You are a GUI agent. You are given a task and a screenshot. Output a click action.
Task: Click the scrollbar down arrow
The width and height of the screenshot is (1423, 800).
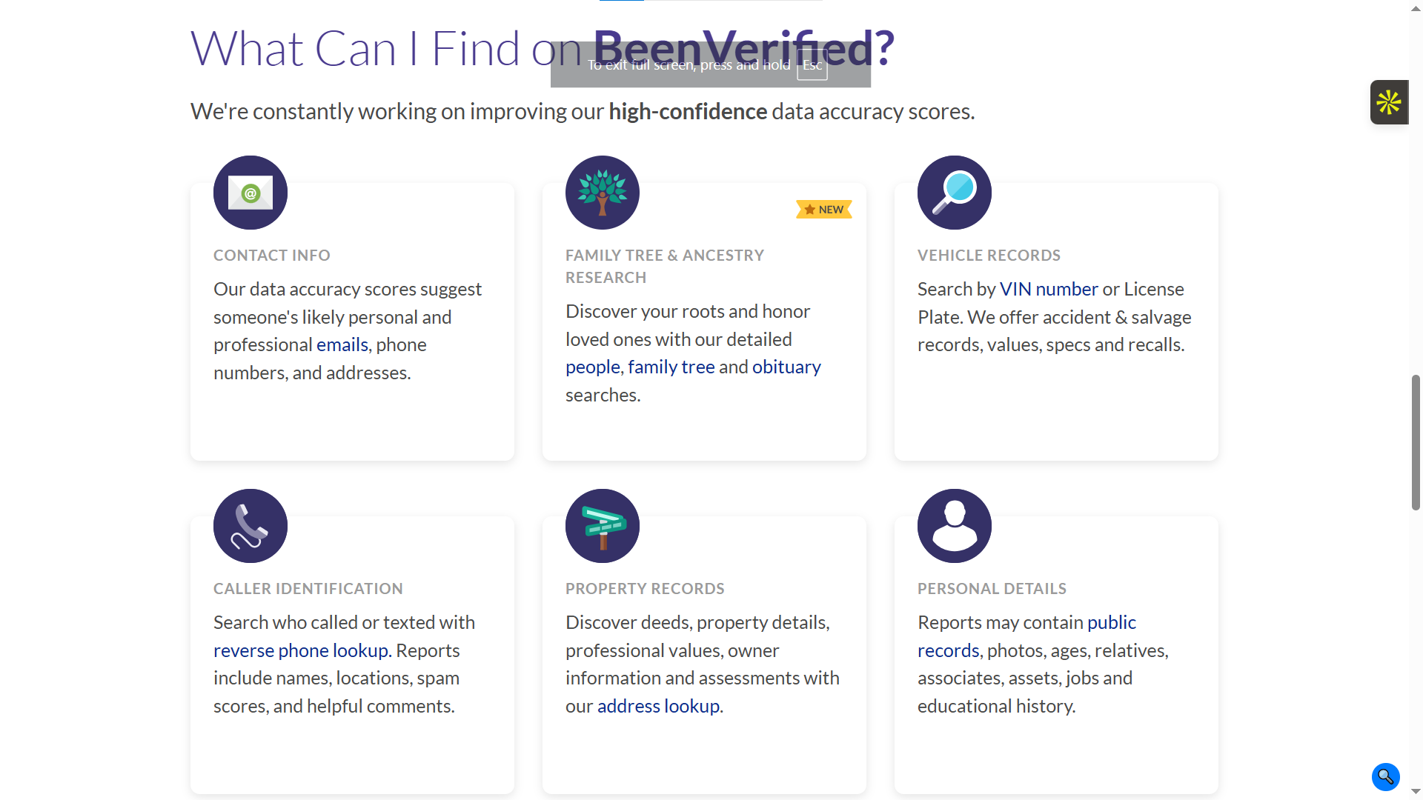tap(1416, 792)
